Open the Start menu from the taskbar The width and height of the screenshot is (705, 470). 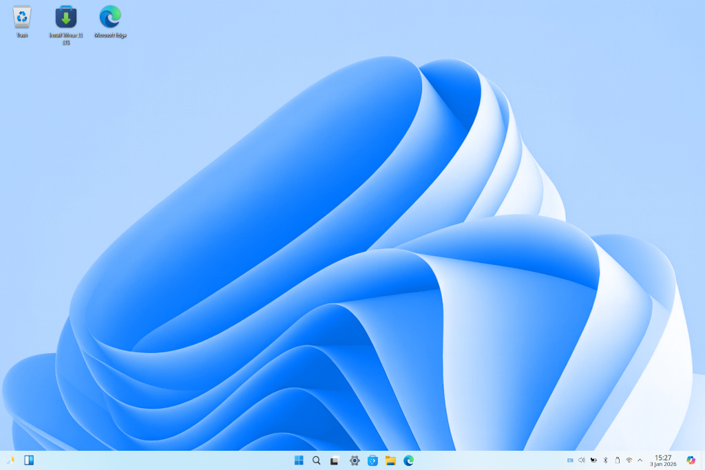299,460
